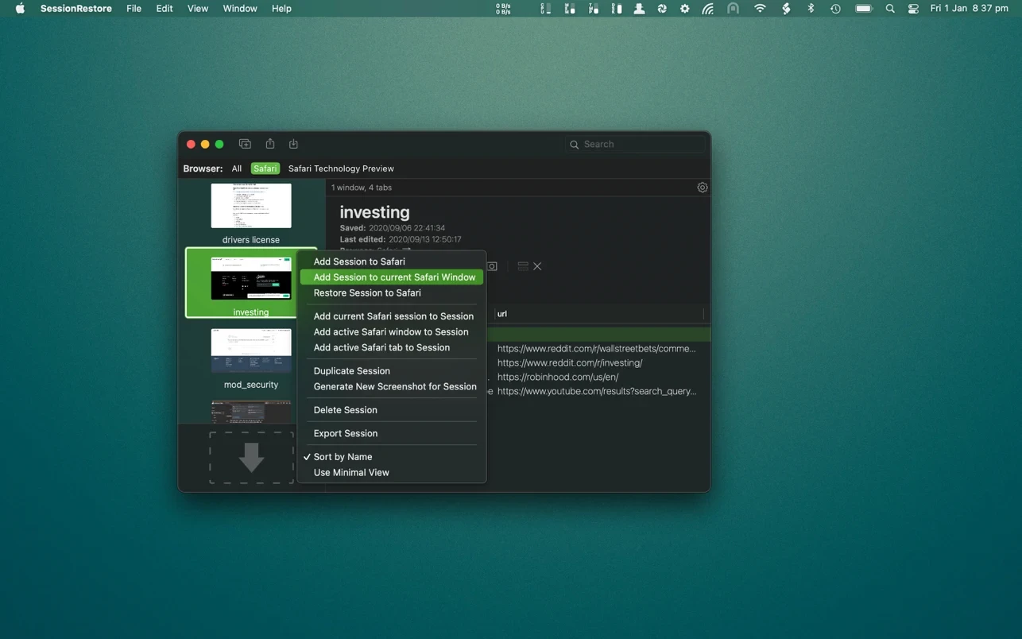This screenshot has width=1022, height=639.
Task: Click the X icon beside the list icon
Action: pos(537,266)
